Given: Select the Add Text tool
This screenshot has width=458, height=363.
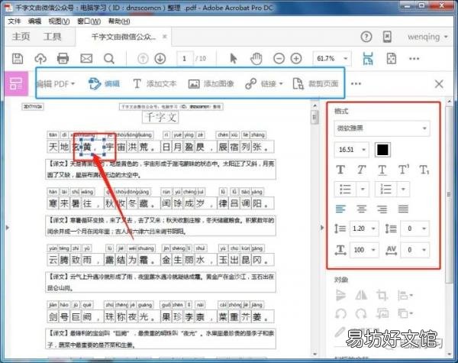Looking at the screenshot, I should tap(154, 84).
